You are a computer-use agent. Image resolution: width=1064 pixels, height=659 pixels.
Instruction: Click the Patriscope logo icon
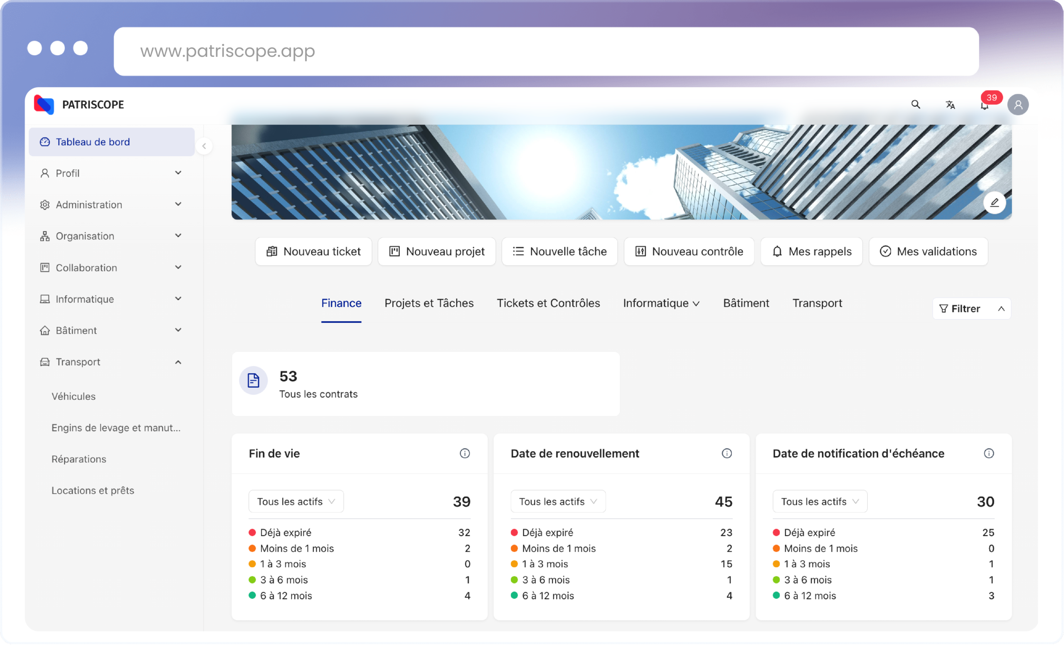tap(44, 105)
